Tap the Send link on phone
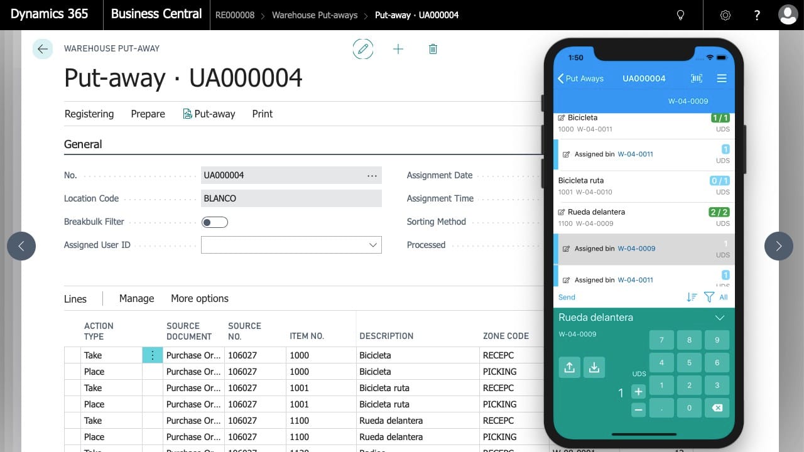 pos(567,298)
